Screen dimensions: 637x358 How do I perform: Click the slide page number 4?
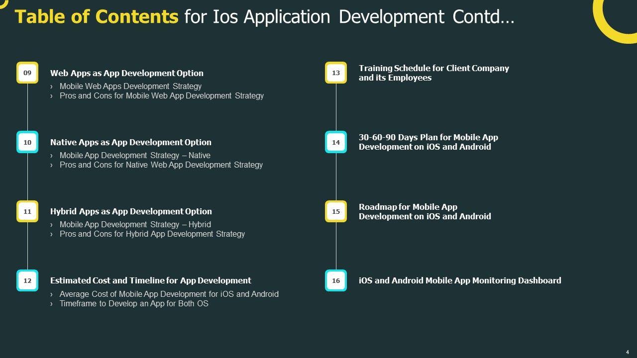tap(628, 352)
